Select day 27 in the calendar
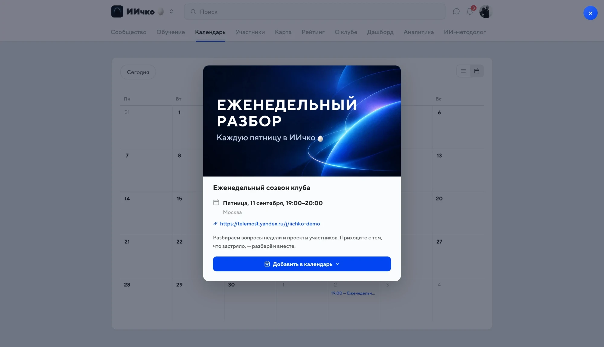Viewport: 604px width, 347px height. click(x=439, y=242)
